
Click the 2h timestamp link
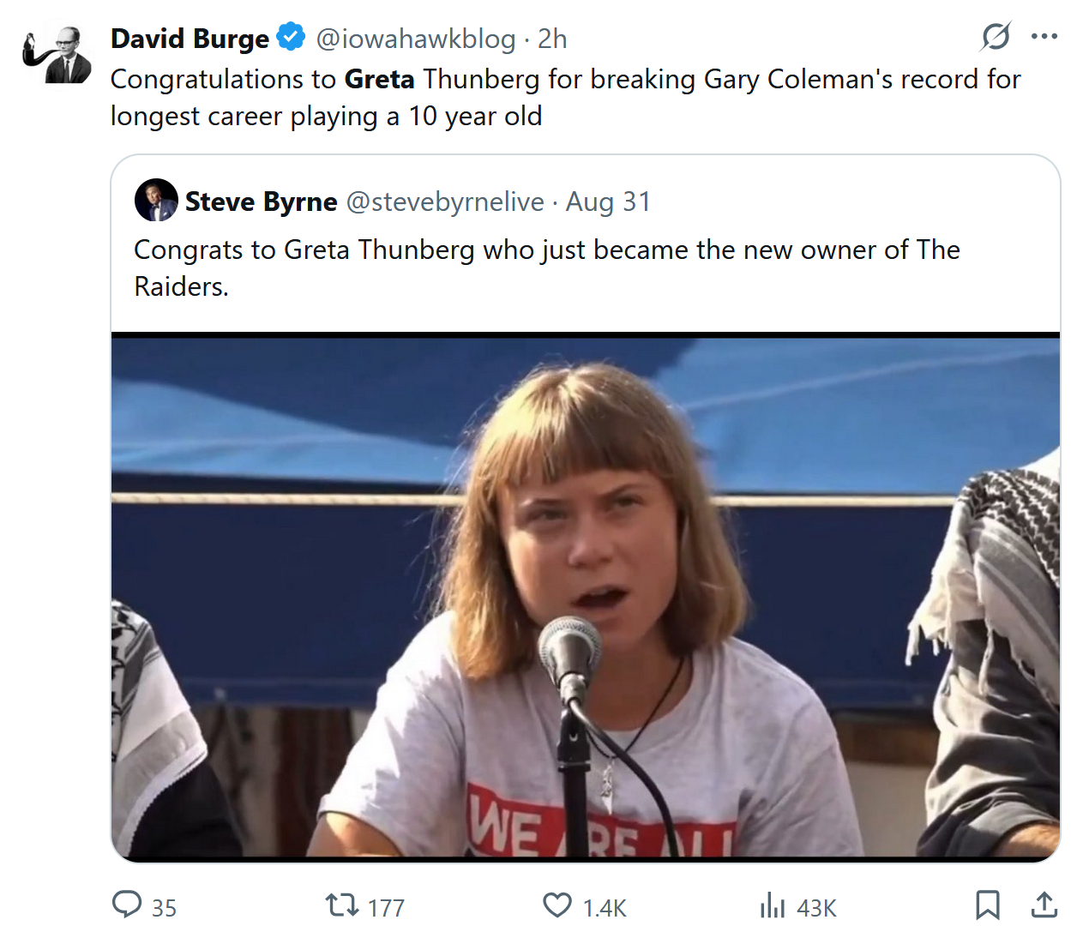point(552,39)
